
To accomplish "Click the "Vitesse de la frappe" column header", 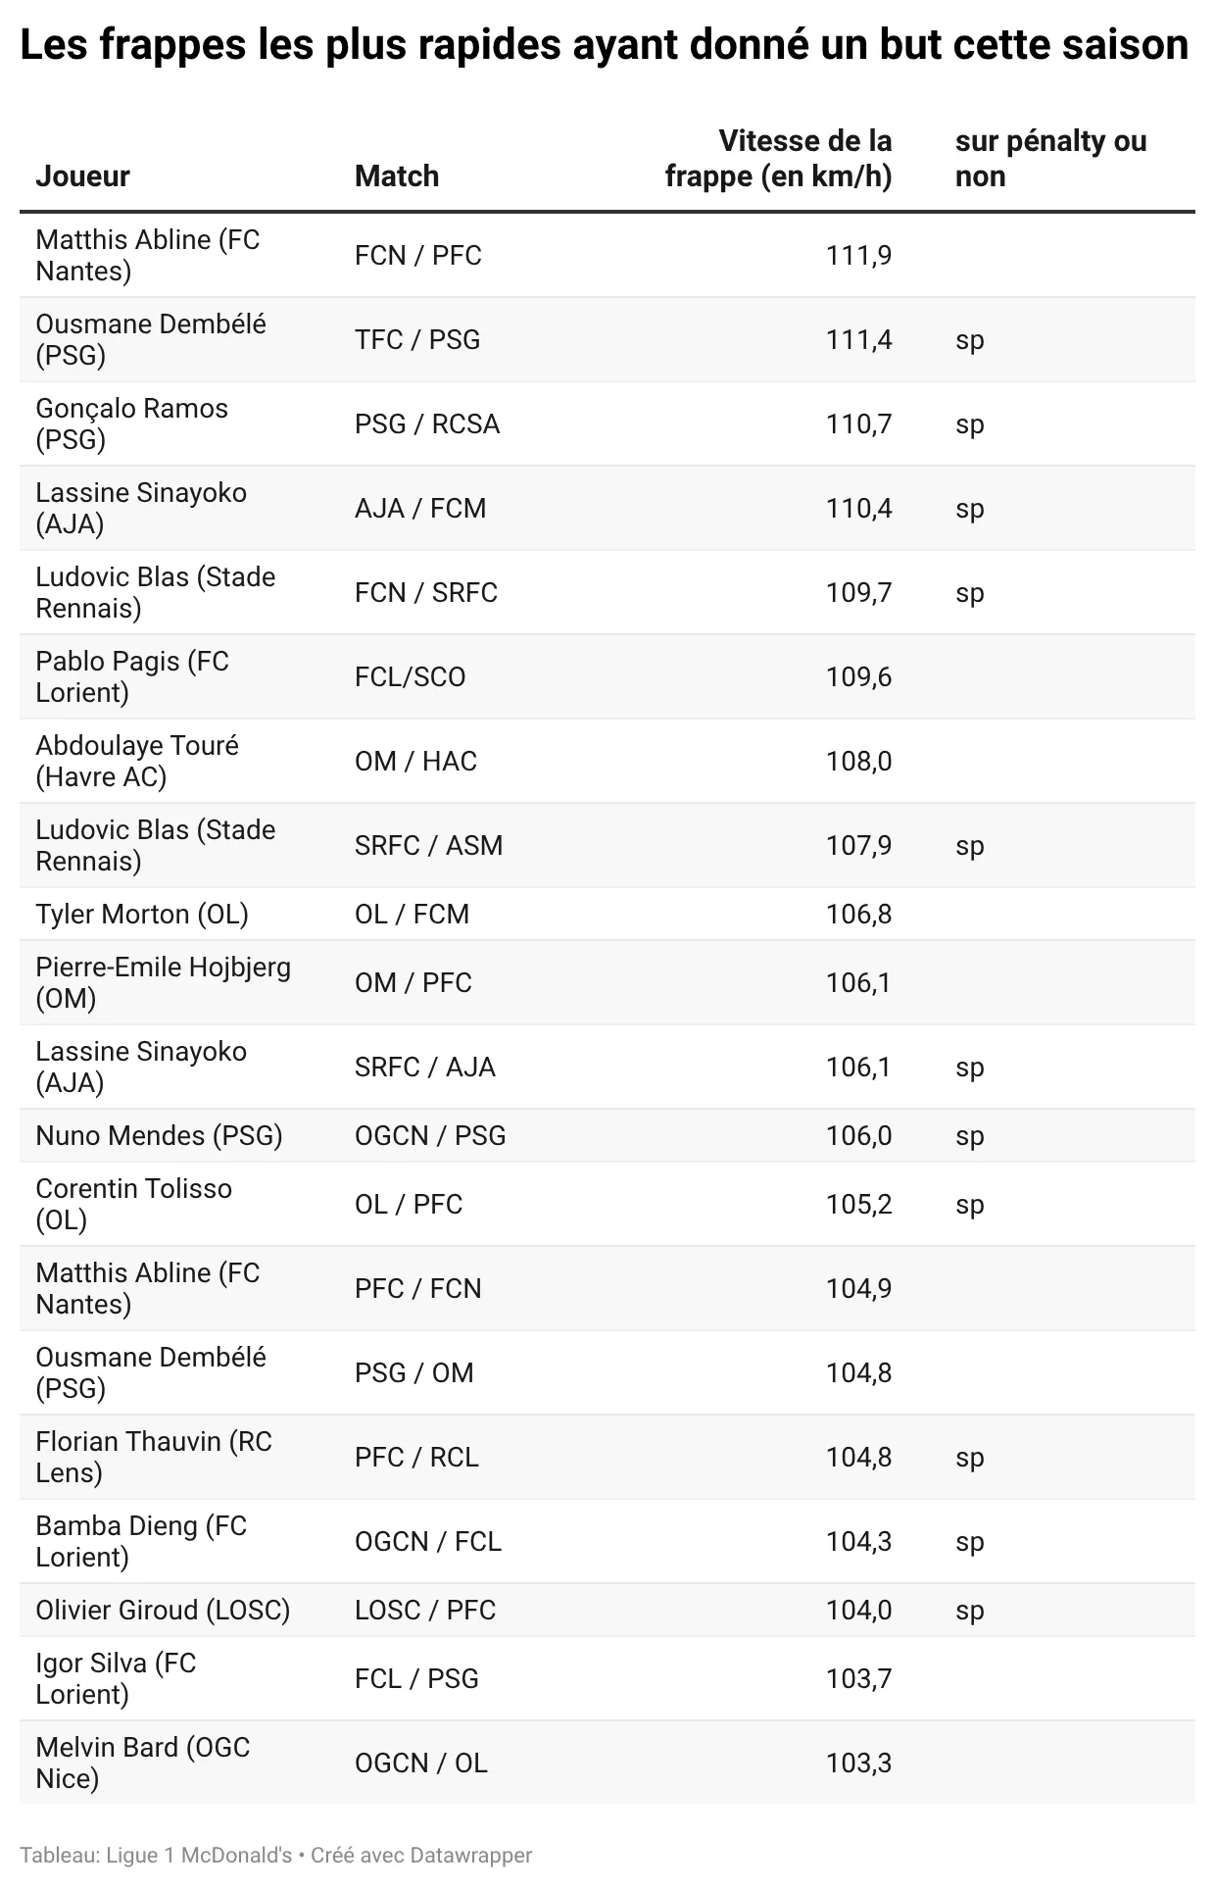I will [779, 159].
